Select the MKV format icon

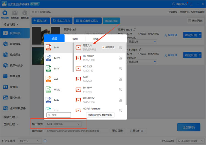[x=48, y=69]
